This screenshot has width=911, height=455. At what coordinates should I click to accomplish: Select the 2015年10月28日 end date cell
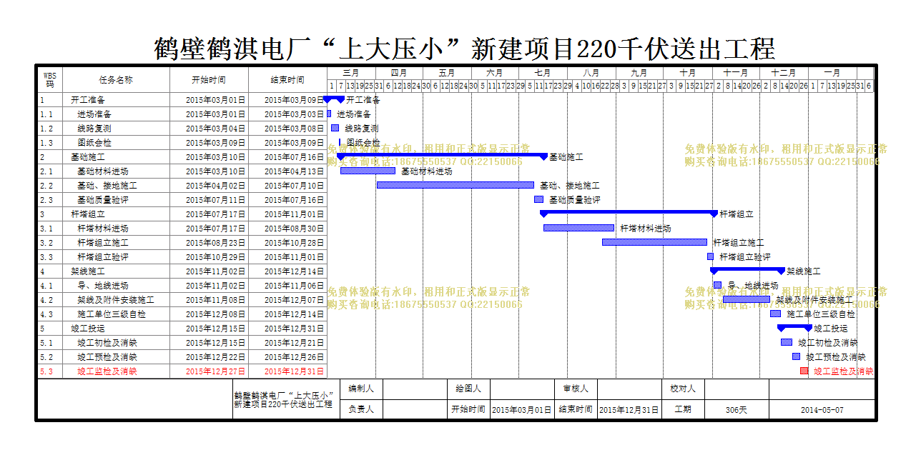[x=287, y=243]
